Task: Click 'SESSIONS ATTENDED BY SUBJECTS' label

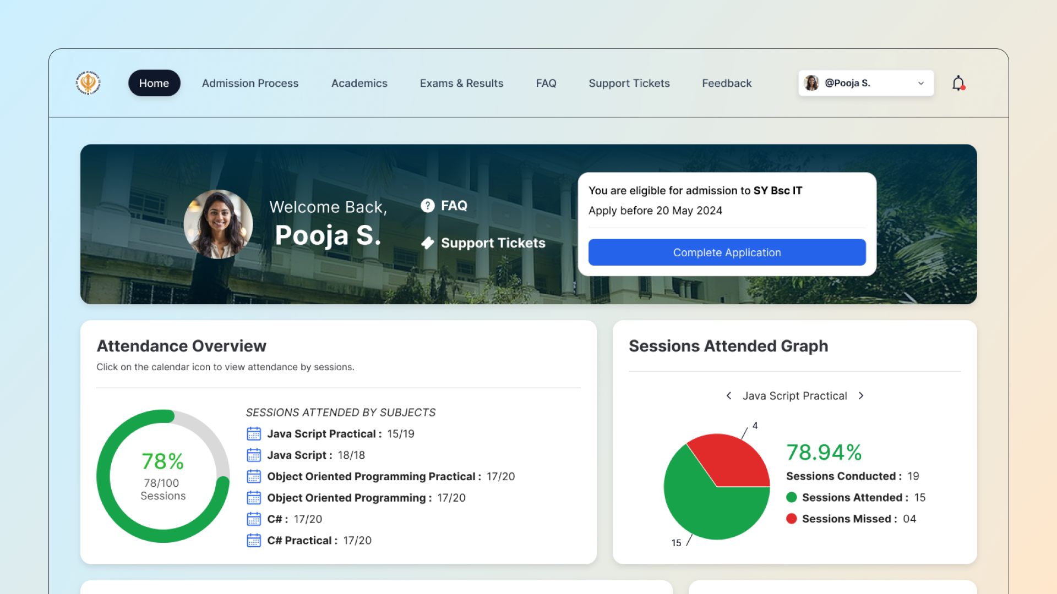Action: click(340, 413)
